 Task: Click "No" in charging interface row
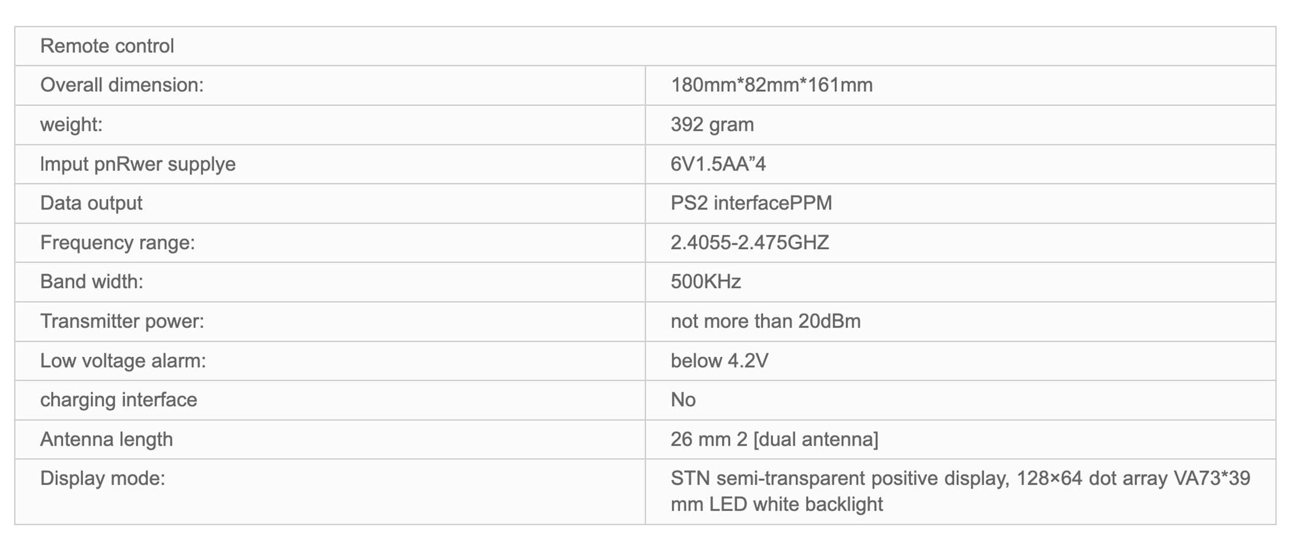click(x=683, y=400)
